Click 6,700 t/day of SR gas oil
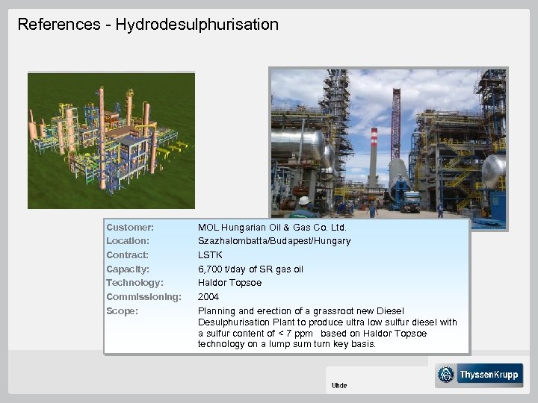 (250, 269)
